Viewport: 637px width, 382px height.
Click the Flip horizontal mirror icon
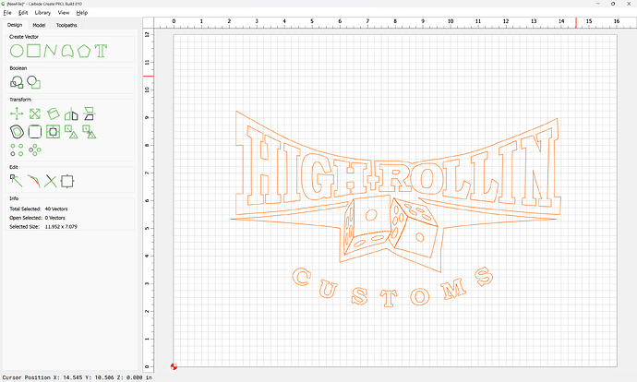pyautogui.click(x=71, y=114)
